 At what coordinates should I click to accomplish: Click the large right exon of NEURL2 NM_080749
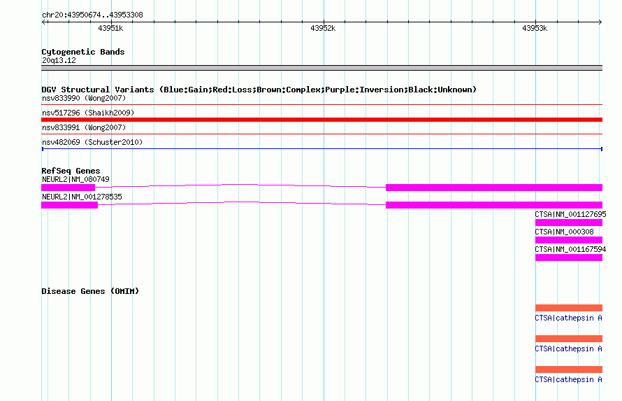[x=494, y=188]
